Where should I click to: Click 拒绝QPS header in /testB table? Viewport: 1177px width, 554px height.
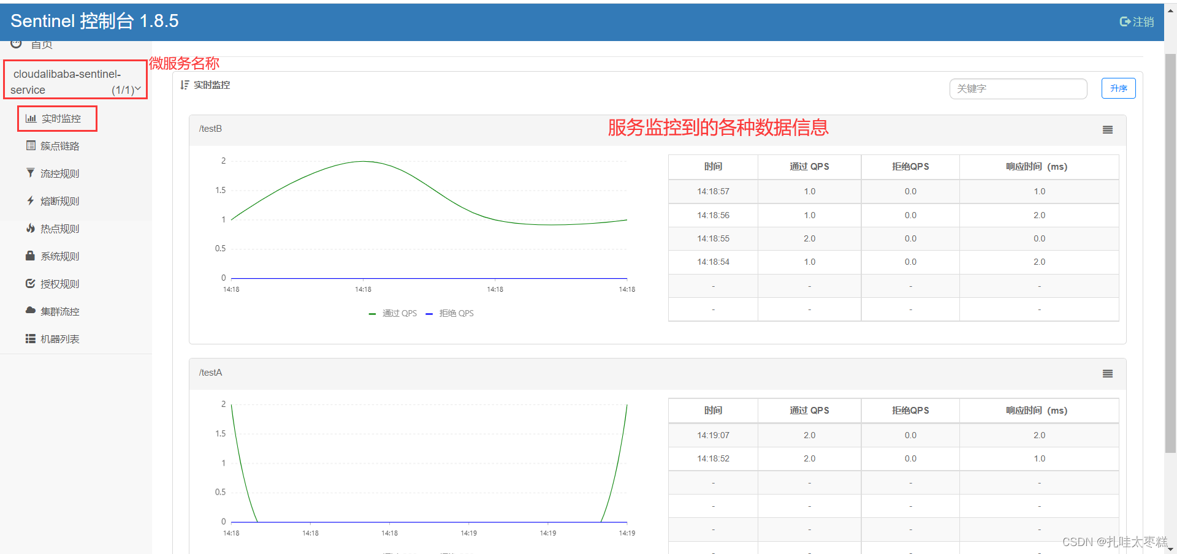pyautogui.click(x=910, y=167)
